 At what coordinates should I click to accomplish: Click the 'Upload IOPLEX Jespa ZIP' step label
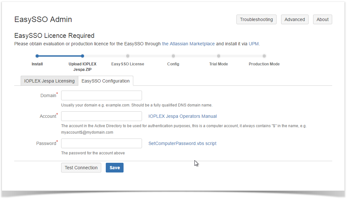tap(82, 67)
